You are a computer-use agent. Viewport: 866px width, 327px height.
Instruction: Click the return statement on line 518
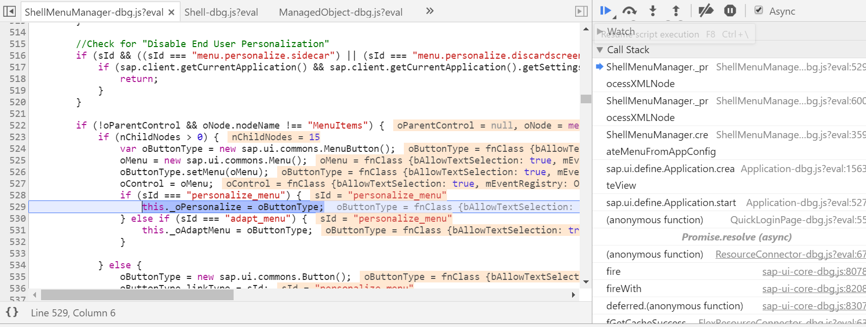tap(139, 78)
